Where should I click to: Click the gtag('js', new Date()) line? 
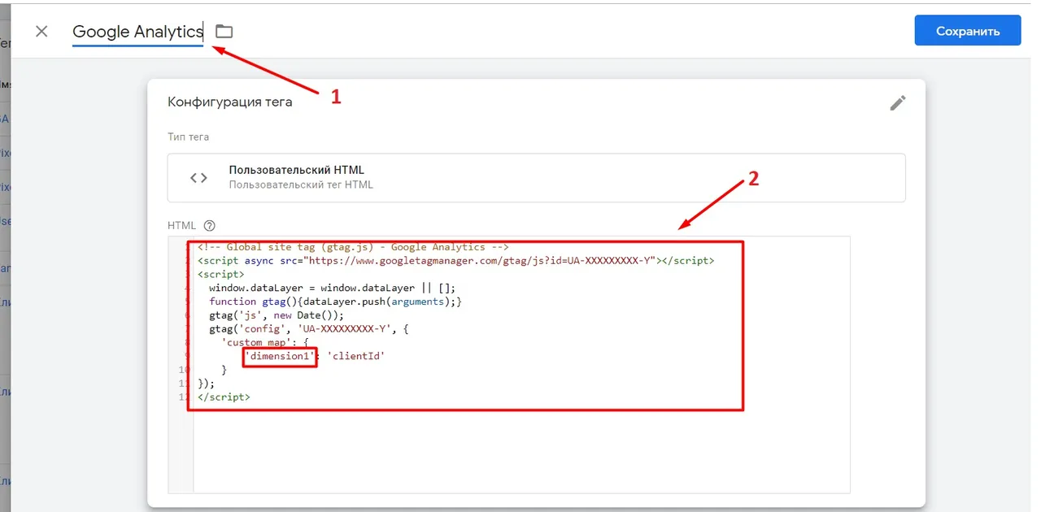tap(277, 315)
